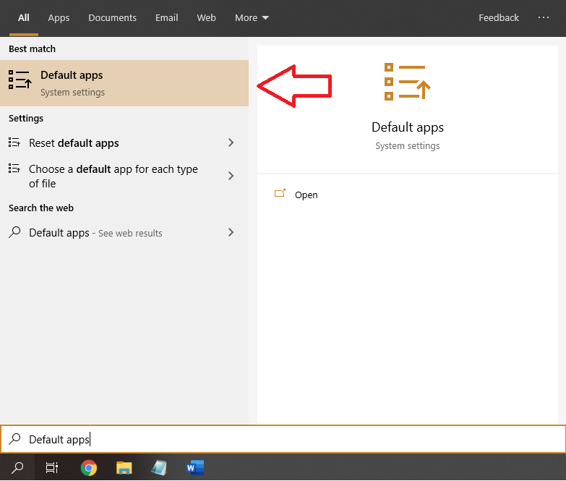Expand the More filter dropdown

click(252, 17)
